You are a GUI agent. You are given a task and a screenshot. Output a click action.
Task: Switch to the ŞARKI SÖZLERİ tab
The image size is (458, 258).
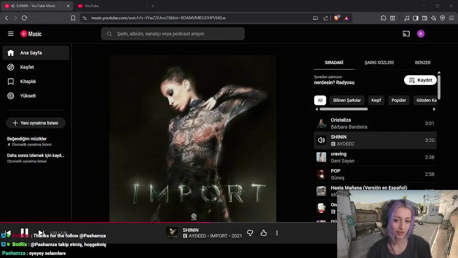pyautogui.click(x=379, y=62)
